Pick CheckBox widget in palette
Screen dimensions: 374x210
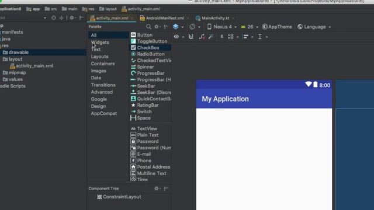coord(151,48)
